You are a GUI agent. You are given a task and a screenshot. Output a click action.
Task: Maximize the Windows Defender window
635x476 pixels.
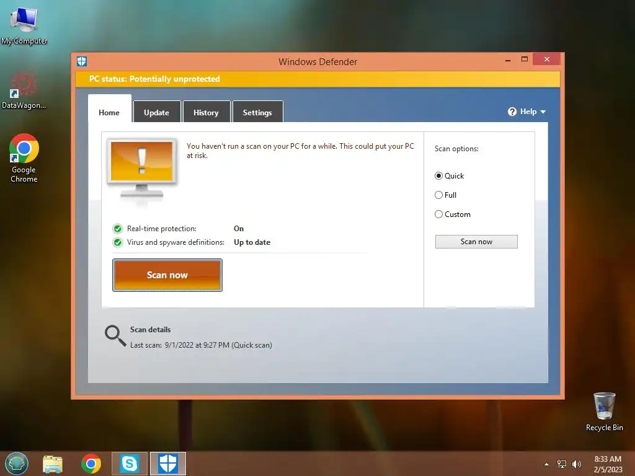525,59
